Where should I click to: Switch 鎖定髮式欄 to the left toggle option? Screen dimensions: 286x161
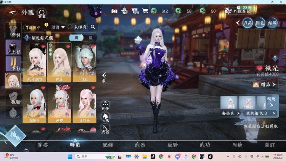(76, 38)
